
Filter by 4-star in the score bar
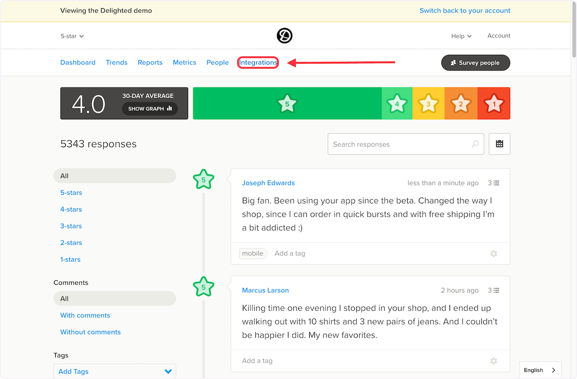(x=397, y=103)
